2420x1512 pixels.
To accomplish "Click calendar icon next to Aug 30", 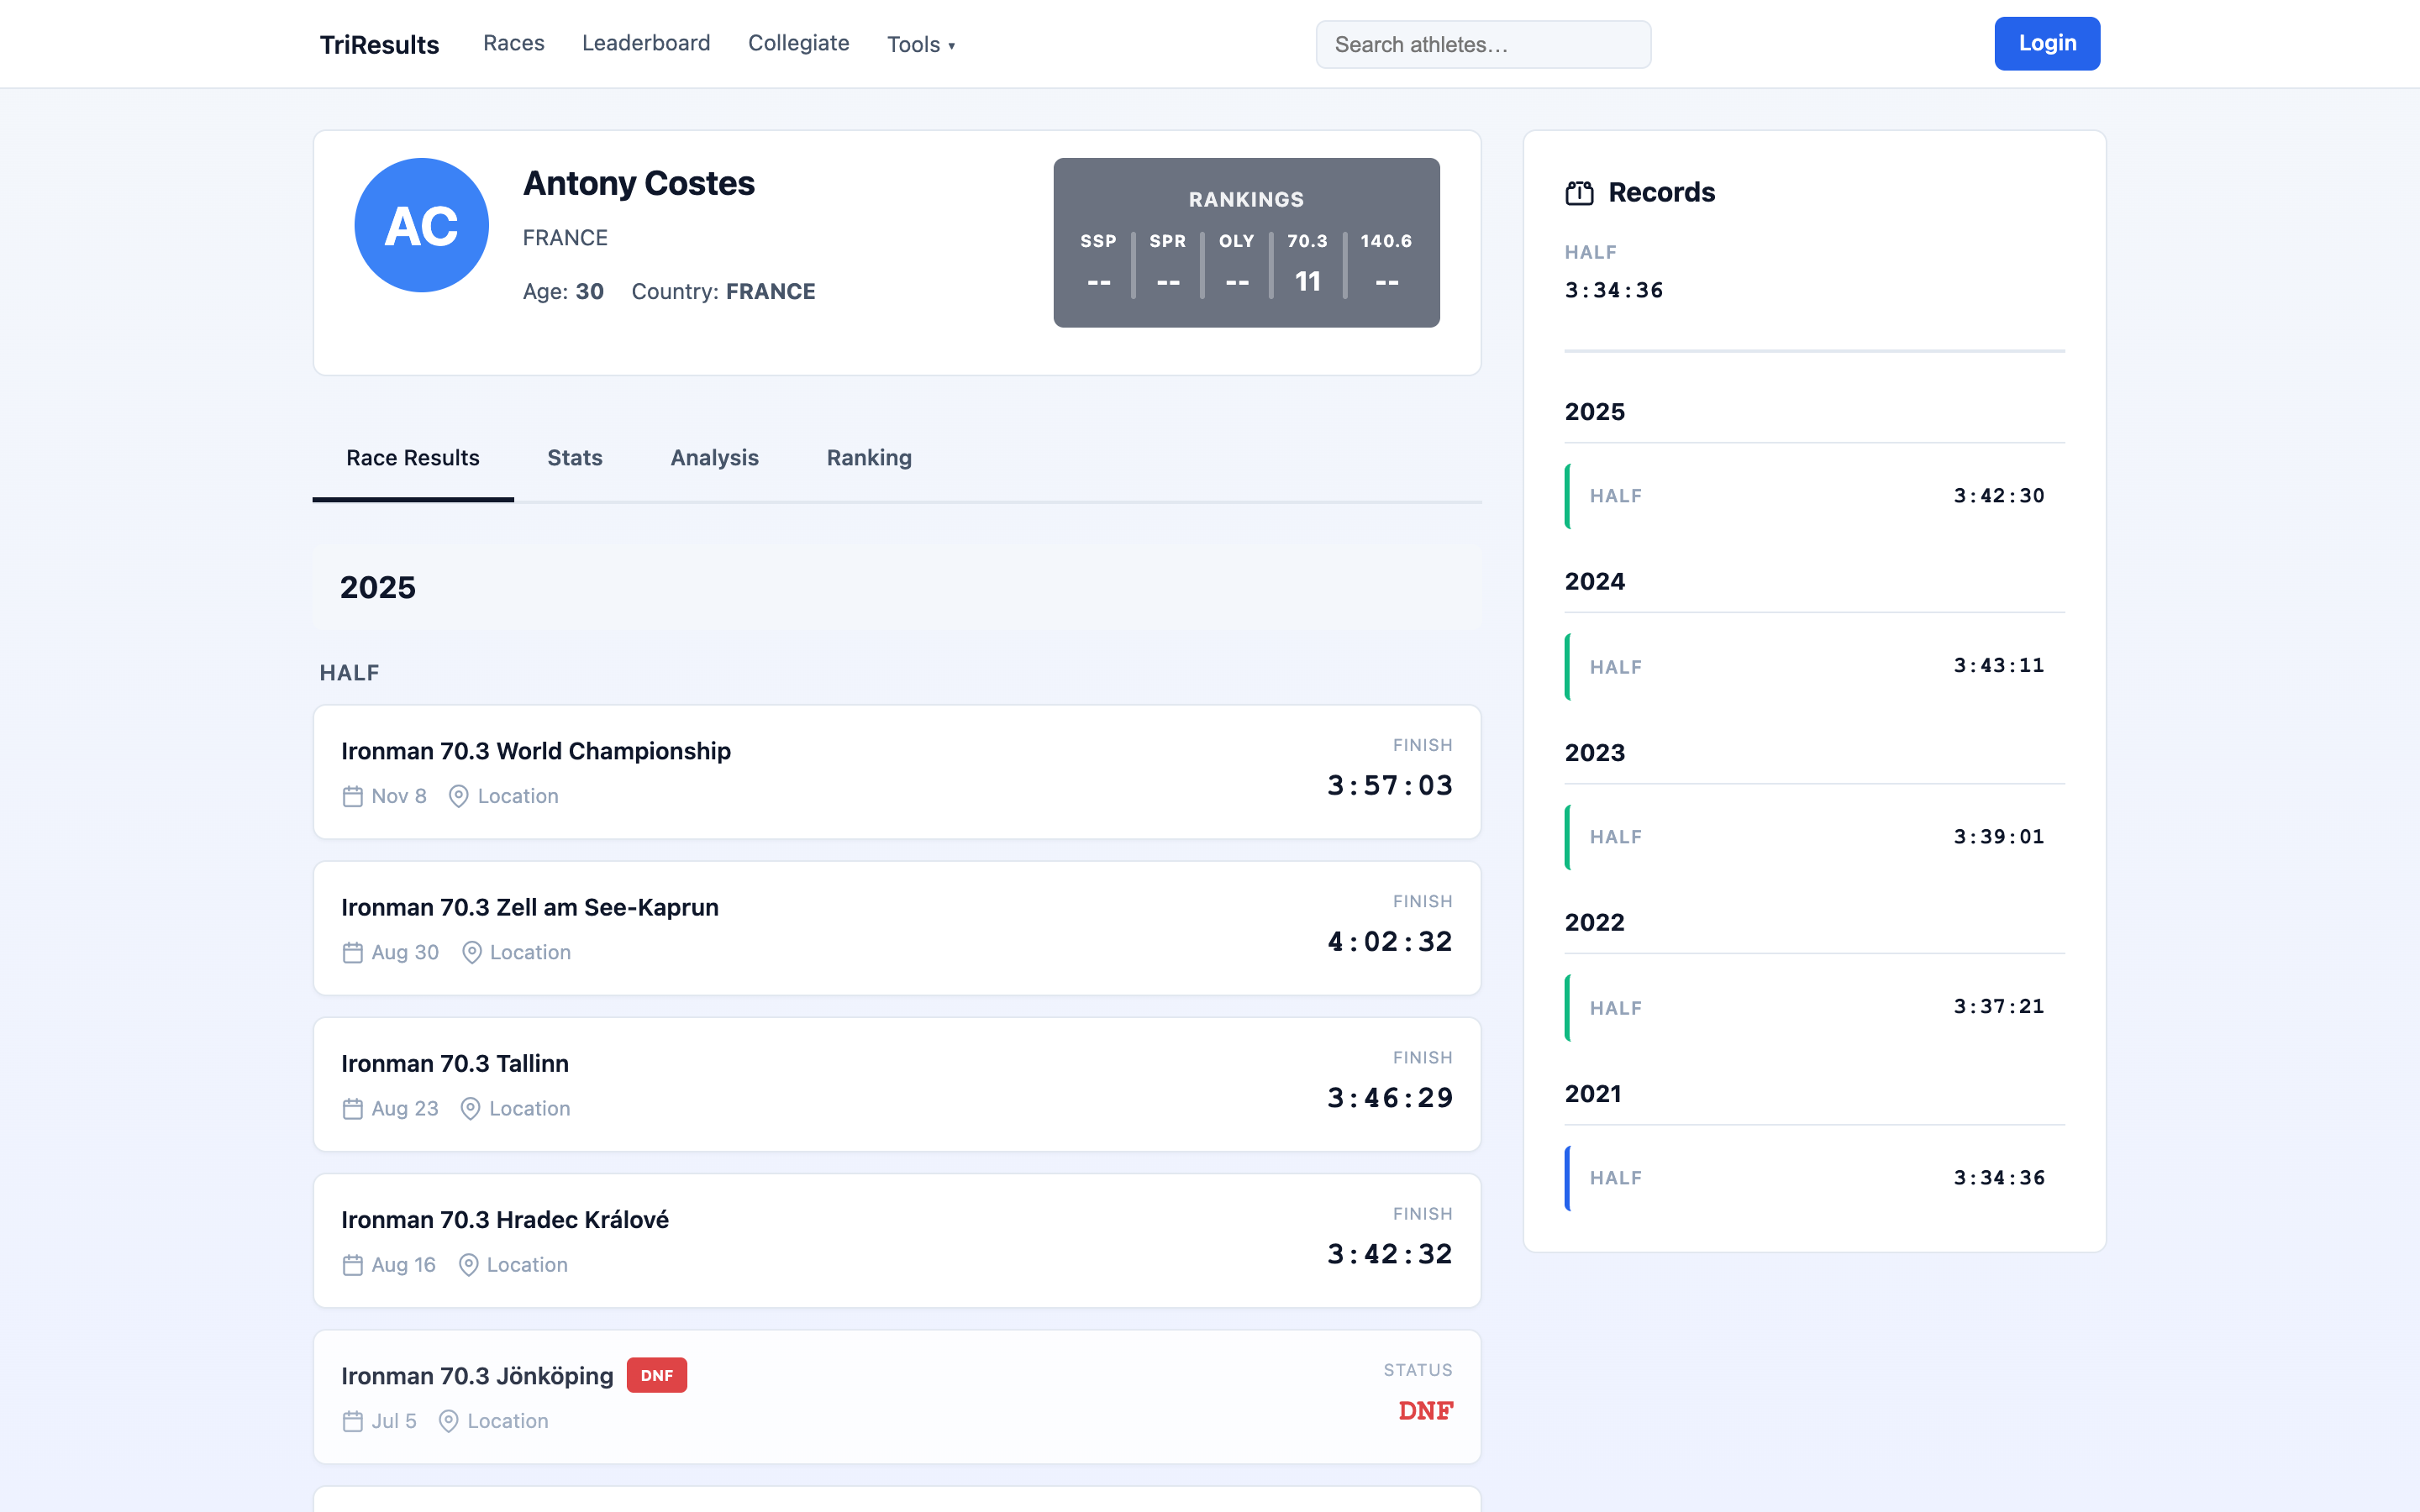I will tap(352, 952).
